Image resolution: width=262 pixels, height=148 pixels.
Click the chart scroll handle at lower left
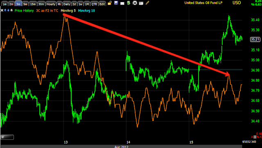[7, 137]
